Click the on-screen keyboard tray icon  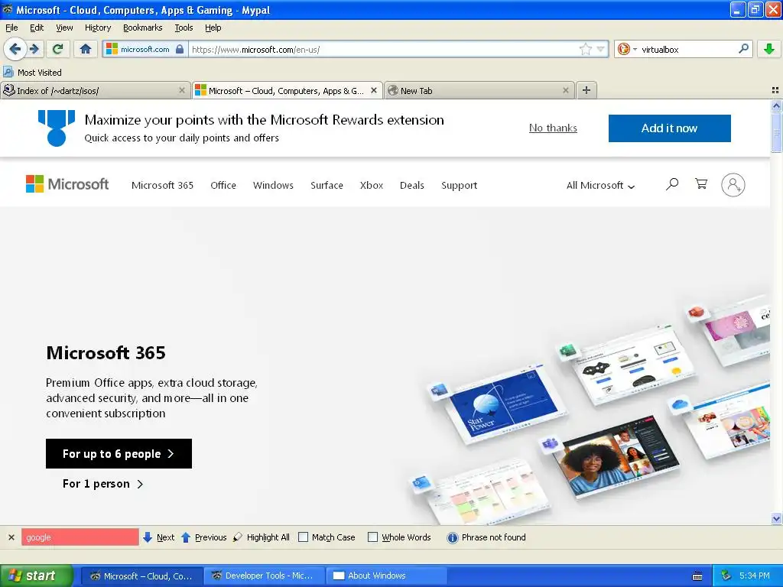tap(697, 576)
